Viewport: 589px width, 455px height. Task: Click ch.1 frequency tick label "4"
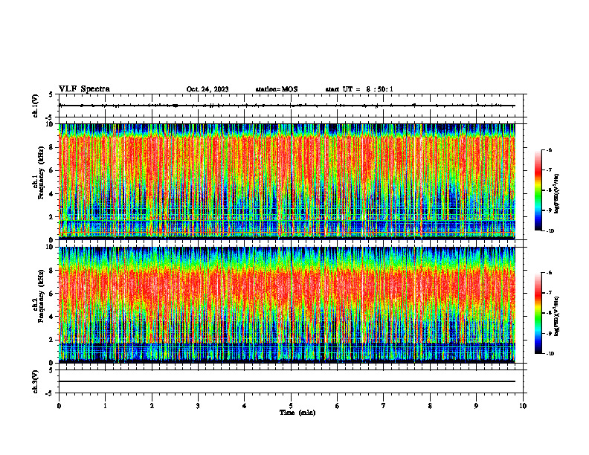(51, 194)
